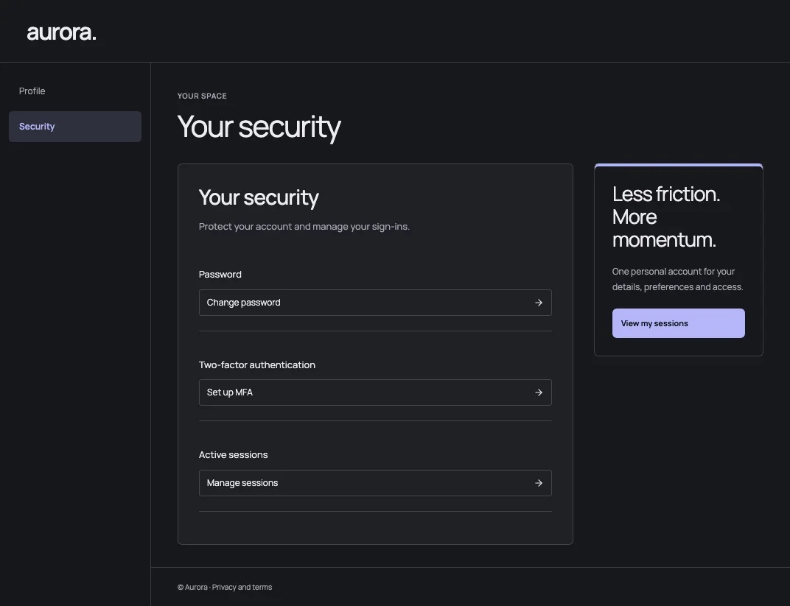Click the large 'Your security' page title

click(259, 127)
